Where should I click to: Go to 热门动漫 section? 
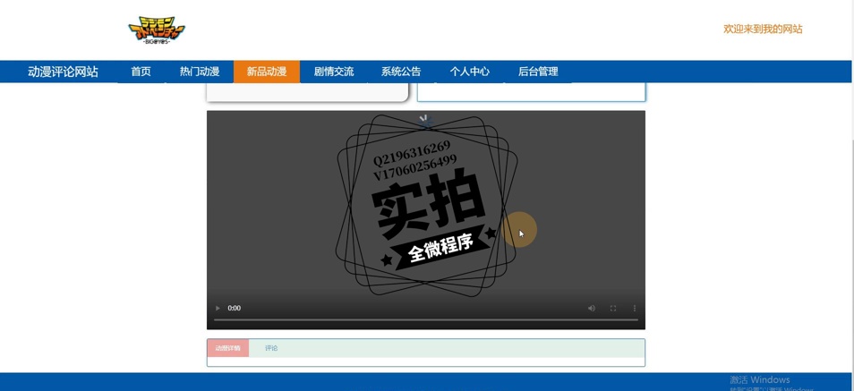point(200,72)
